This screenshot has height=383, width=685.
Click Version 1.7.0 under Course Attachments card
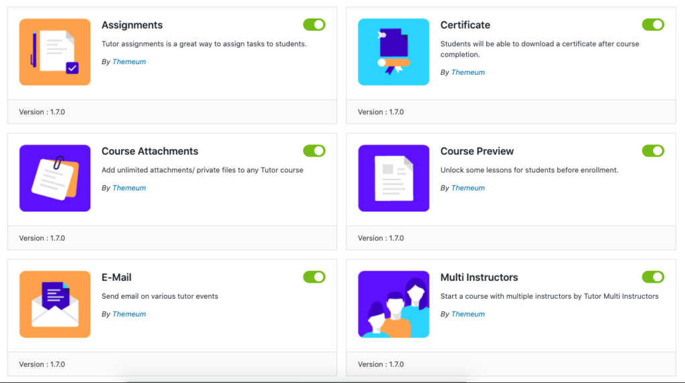(x=42, y=238)
